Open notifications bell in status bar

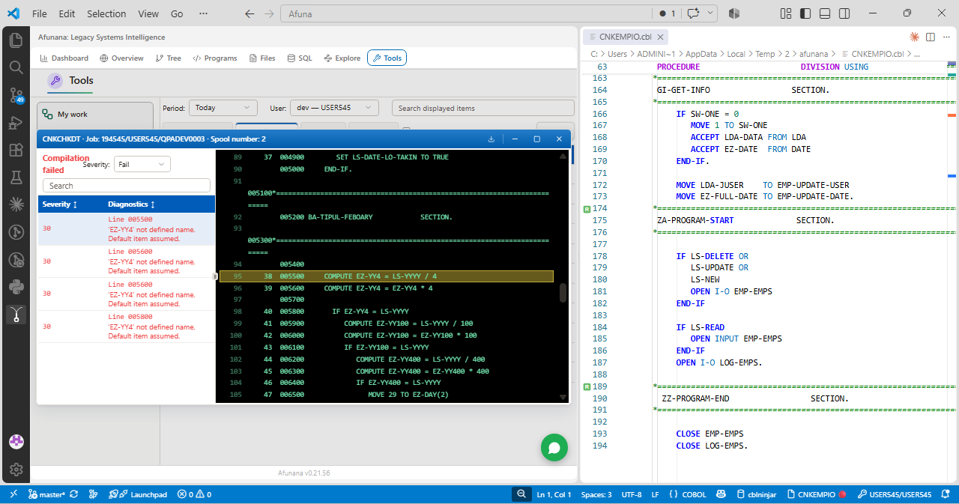point(947,494)
